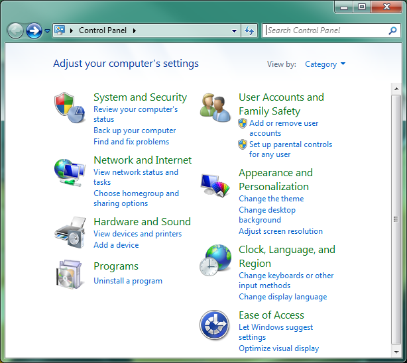Expand the arrow after Control Panel in the address bar

tap(135, 31)
